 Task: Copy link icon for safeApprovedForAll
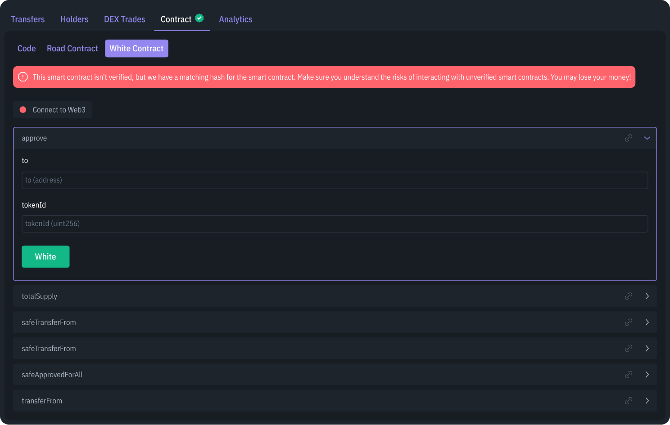click(629, 375)
